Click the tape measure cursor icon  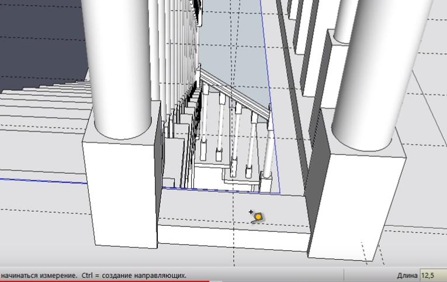click(x=258, y=216)
